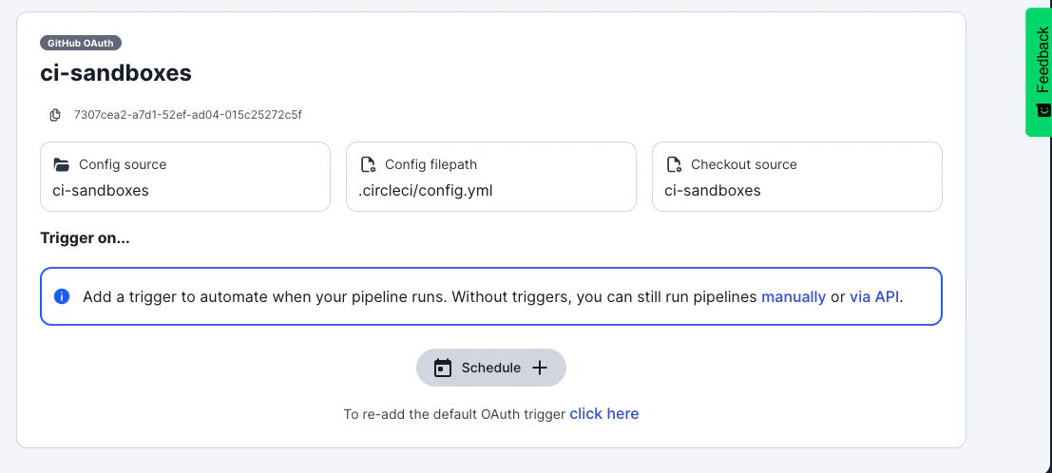Click the Config filepath label
The image size is (1052, 473).
430,164
